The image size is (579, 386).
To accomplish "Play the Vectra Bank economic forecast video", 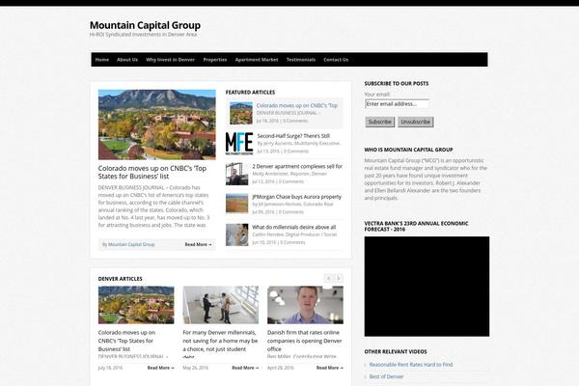I will pyautogui.click(x=427, y=287).
